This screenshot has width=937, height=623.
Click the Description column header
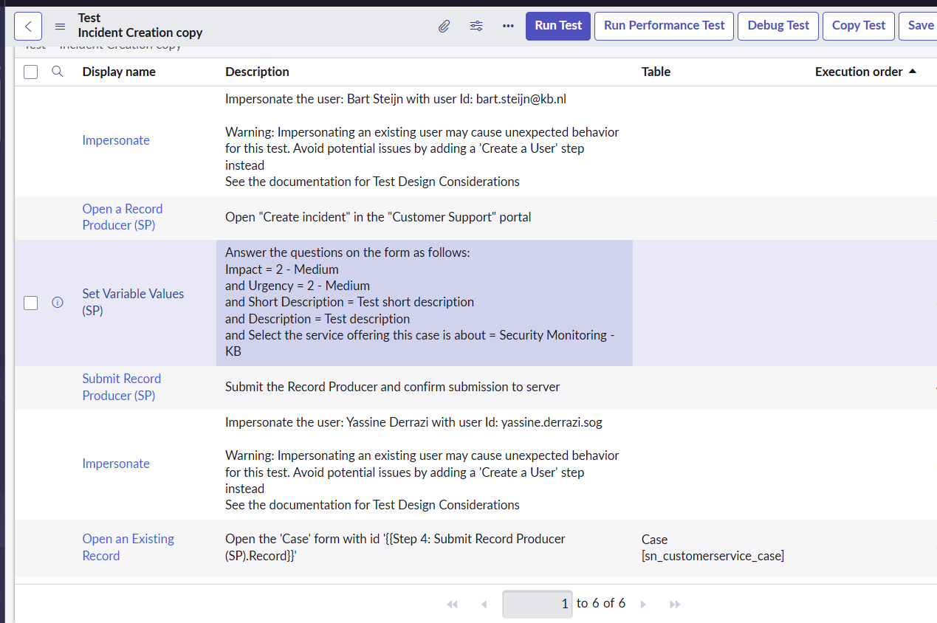point(257,72)
